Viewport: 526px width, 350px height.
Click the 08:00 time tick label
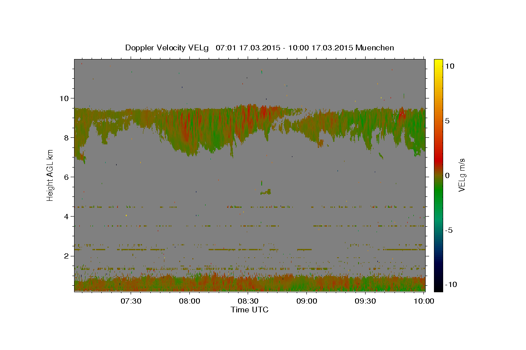click(x=189, y=301)
